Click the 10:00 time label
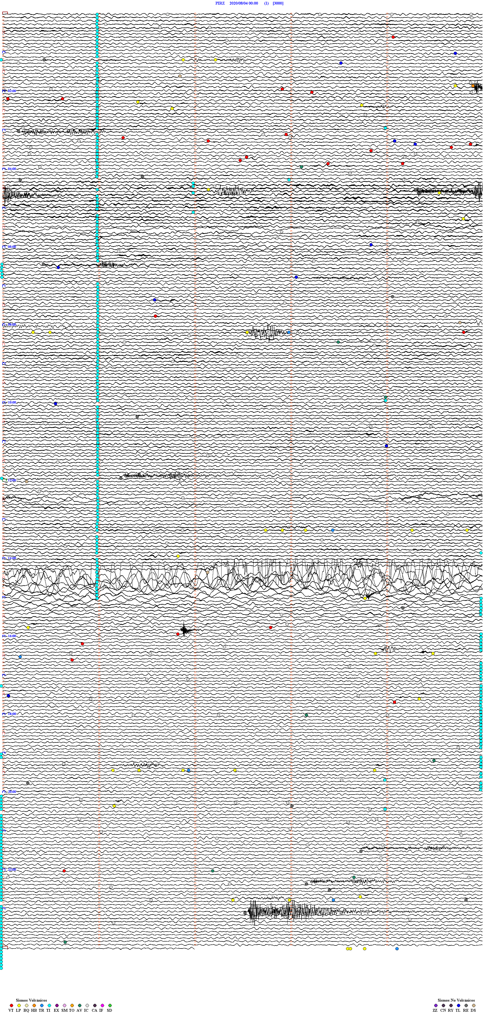Image resolution: width=485 pixels, height=1018 pixels. pos(12,402)
